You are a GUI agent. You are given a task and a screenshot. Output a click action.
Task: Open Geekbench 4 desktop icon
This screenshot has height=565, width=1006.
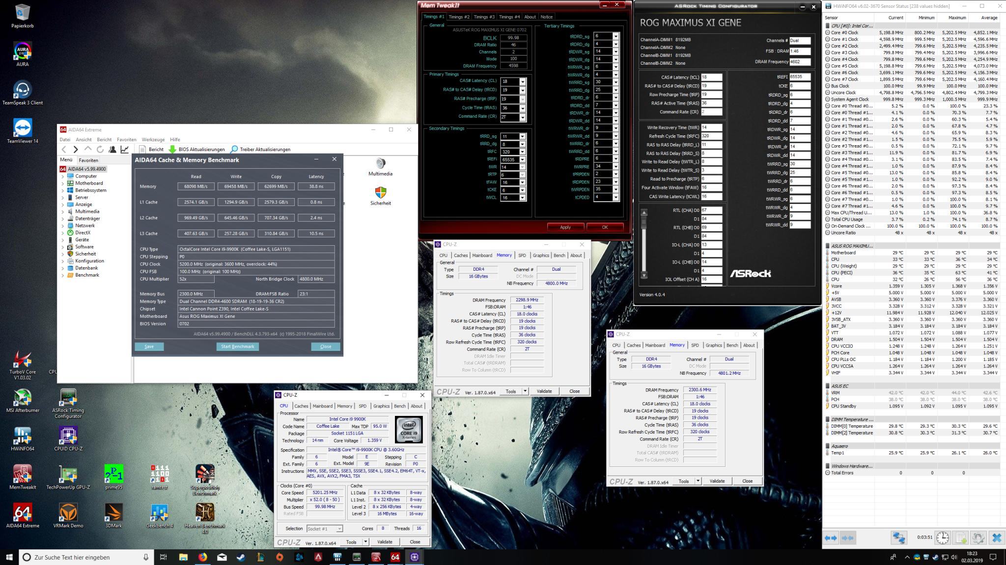[x=160, y=515]
